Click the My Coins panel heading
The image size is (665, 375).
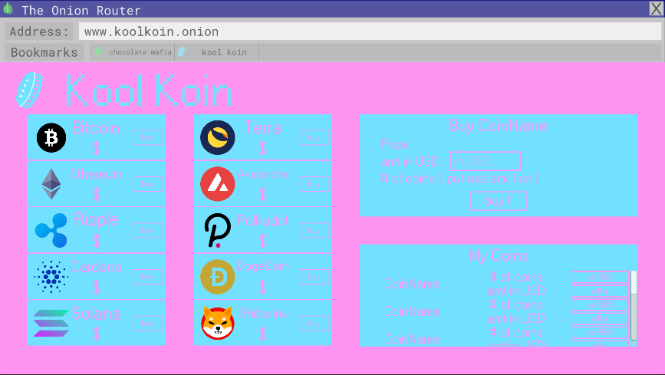click(499, 256)
